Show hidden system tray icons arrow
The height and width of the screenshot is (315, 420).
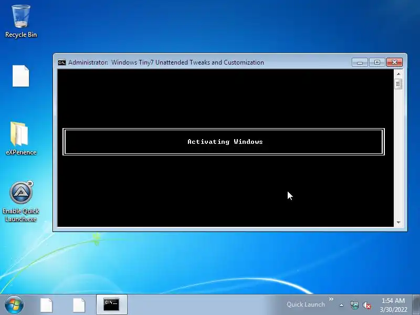pos(342,305)
